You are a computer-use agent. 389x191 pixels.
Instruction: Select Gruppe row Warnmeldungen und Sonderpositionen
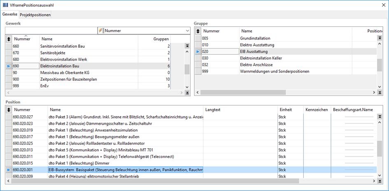286,72
